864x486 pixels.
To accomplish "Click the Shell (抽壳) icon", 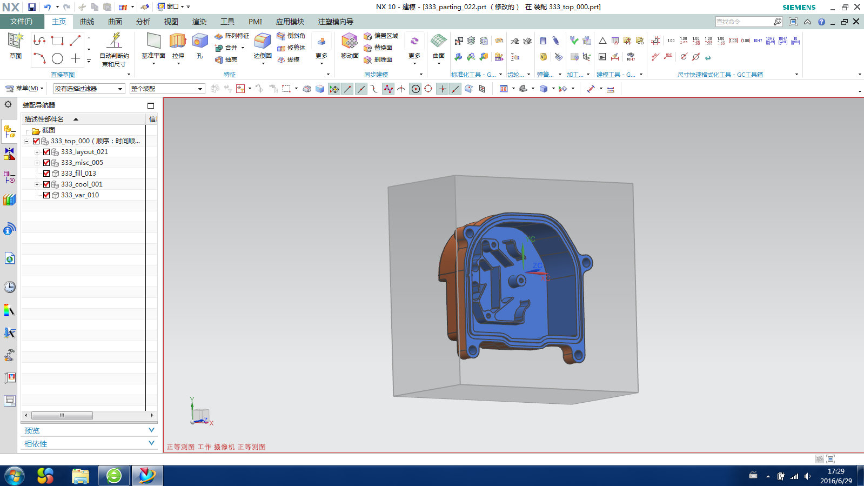I will 219,60.
